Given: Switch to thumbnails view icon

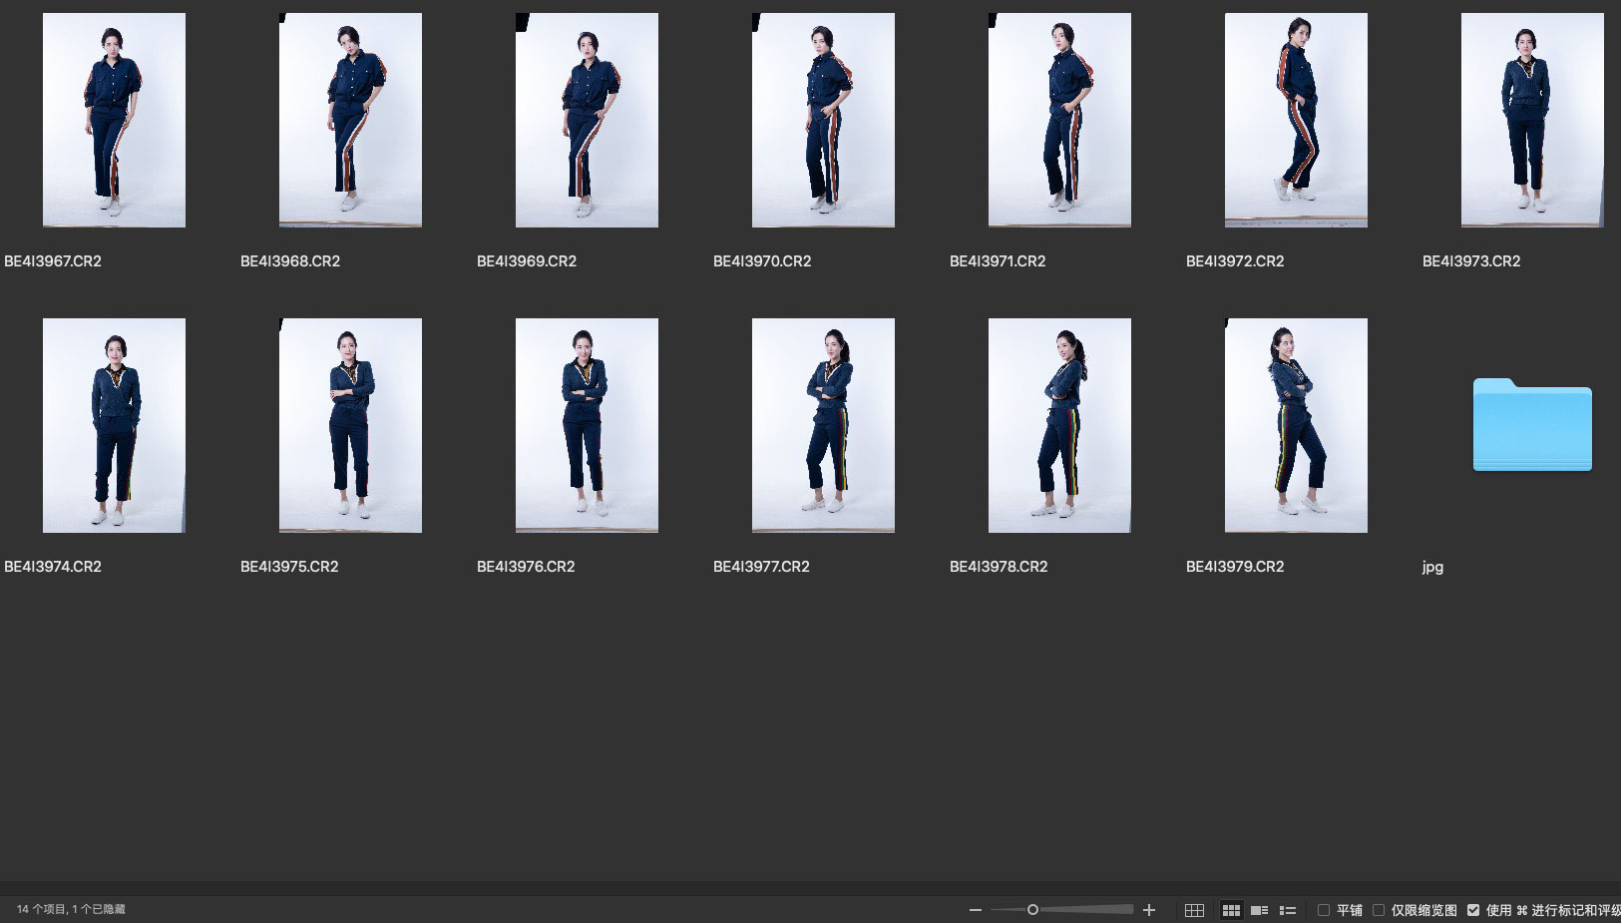Looking at the screenshot, I should [1231, 910].
